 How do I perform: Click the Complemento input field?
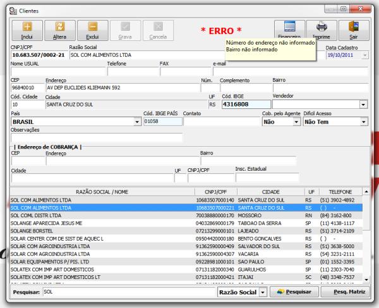[x=246, y=88]
